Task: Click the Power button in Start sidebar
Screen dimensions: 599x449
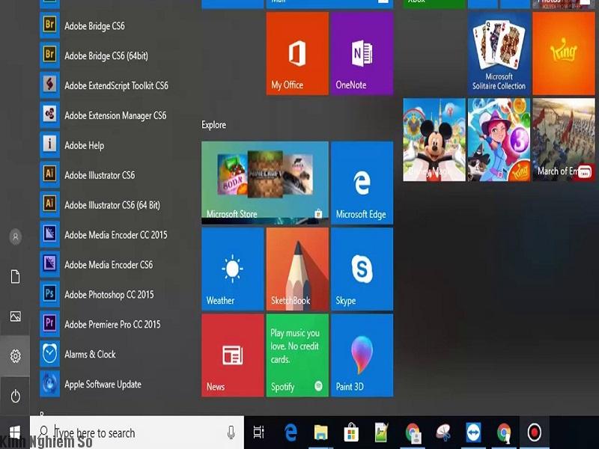Action: click(15, 396)
